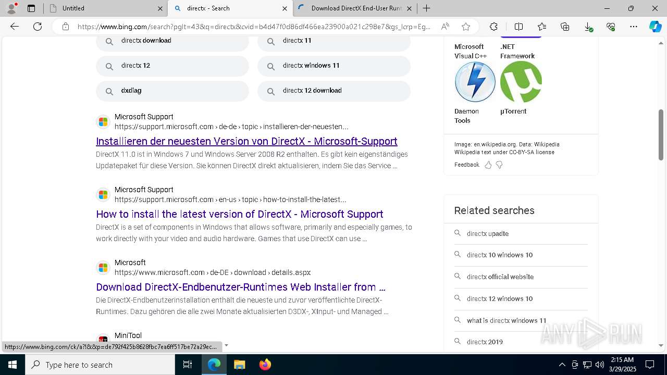667x375 pixels.
Task: Open Collections icon
Action: (x=565, y=27)
